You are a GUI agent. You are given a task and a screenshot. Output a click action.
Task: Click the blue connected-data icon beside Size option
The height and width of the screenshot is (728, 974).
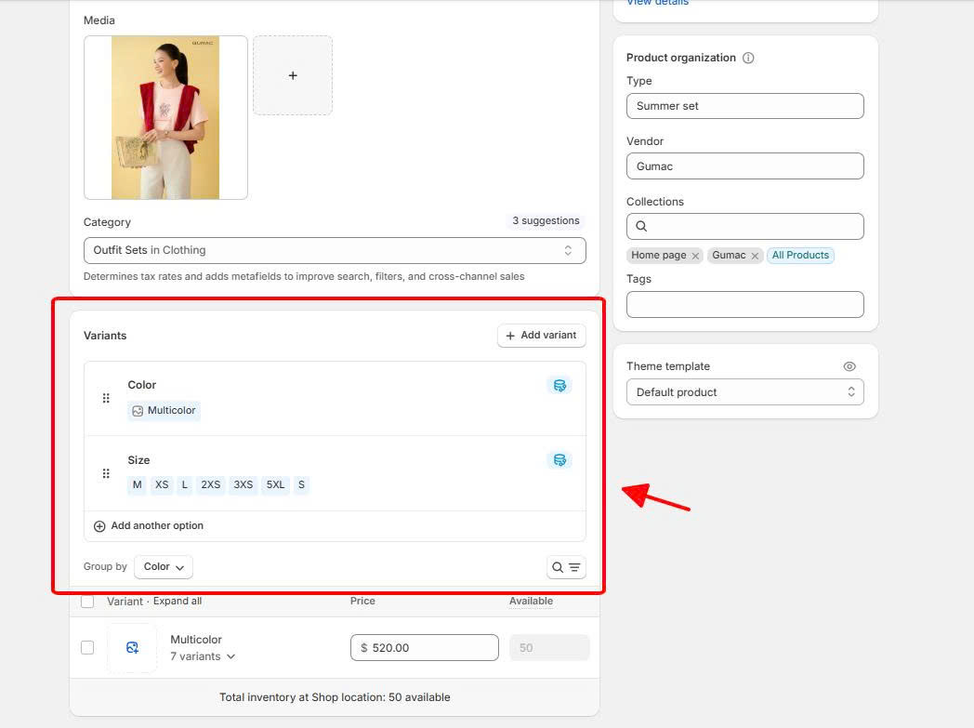click(x=559, y=459)
